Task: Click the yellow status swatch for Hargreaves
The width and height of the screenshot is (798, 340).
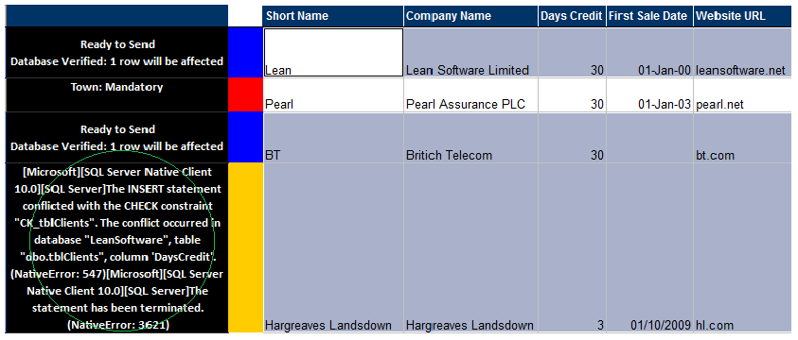Action: (246, 247)
